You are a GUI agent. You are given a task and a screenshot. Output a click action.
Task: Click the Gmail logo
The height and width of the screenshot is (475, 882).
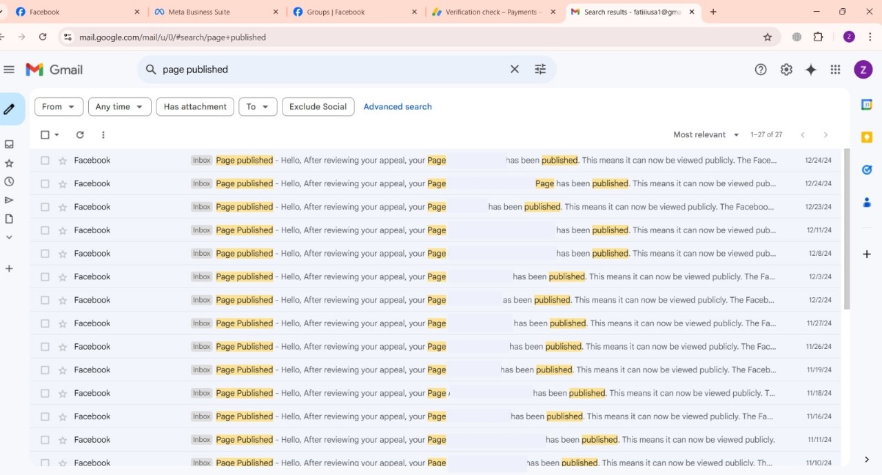[x=54, y=70]
